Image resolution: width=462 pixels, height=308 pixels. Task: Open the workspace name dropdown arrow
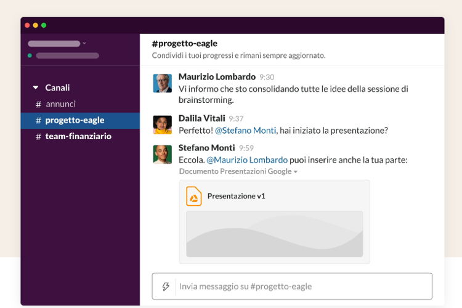(x=84, y=43)
